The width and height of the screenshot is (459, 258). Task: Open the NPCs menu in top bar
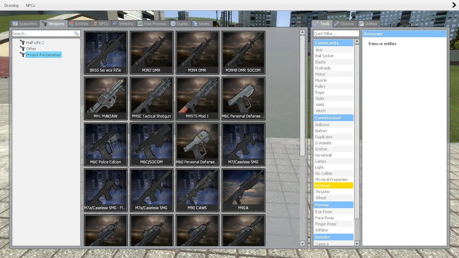click(30, 5)
